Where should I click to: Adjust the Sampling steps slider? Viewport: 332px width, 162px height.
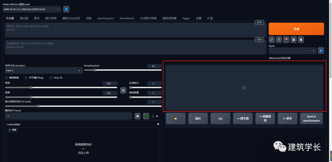(x=123, y=70)
